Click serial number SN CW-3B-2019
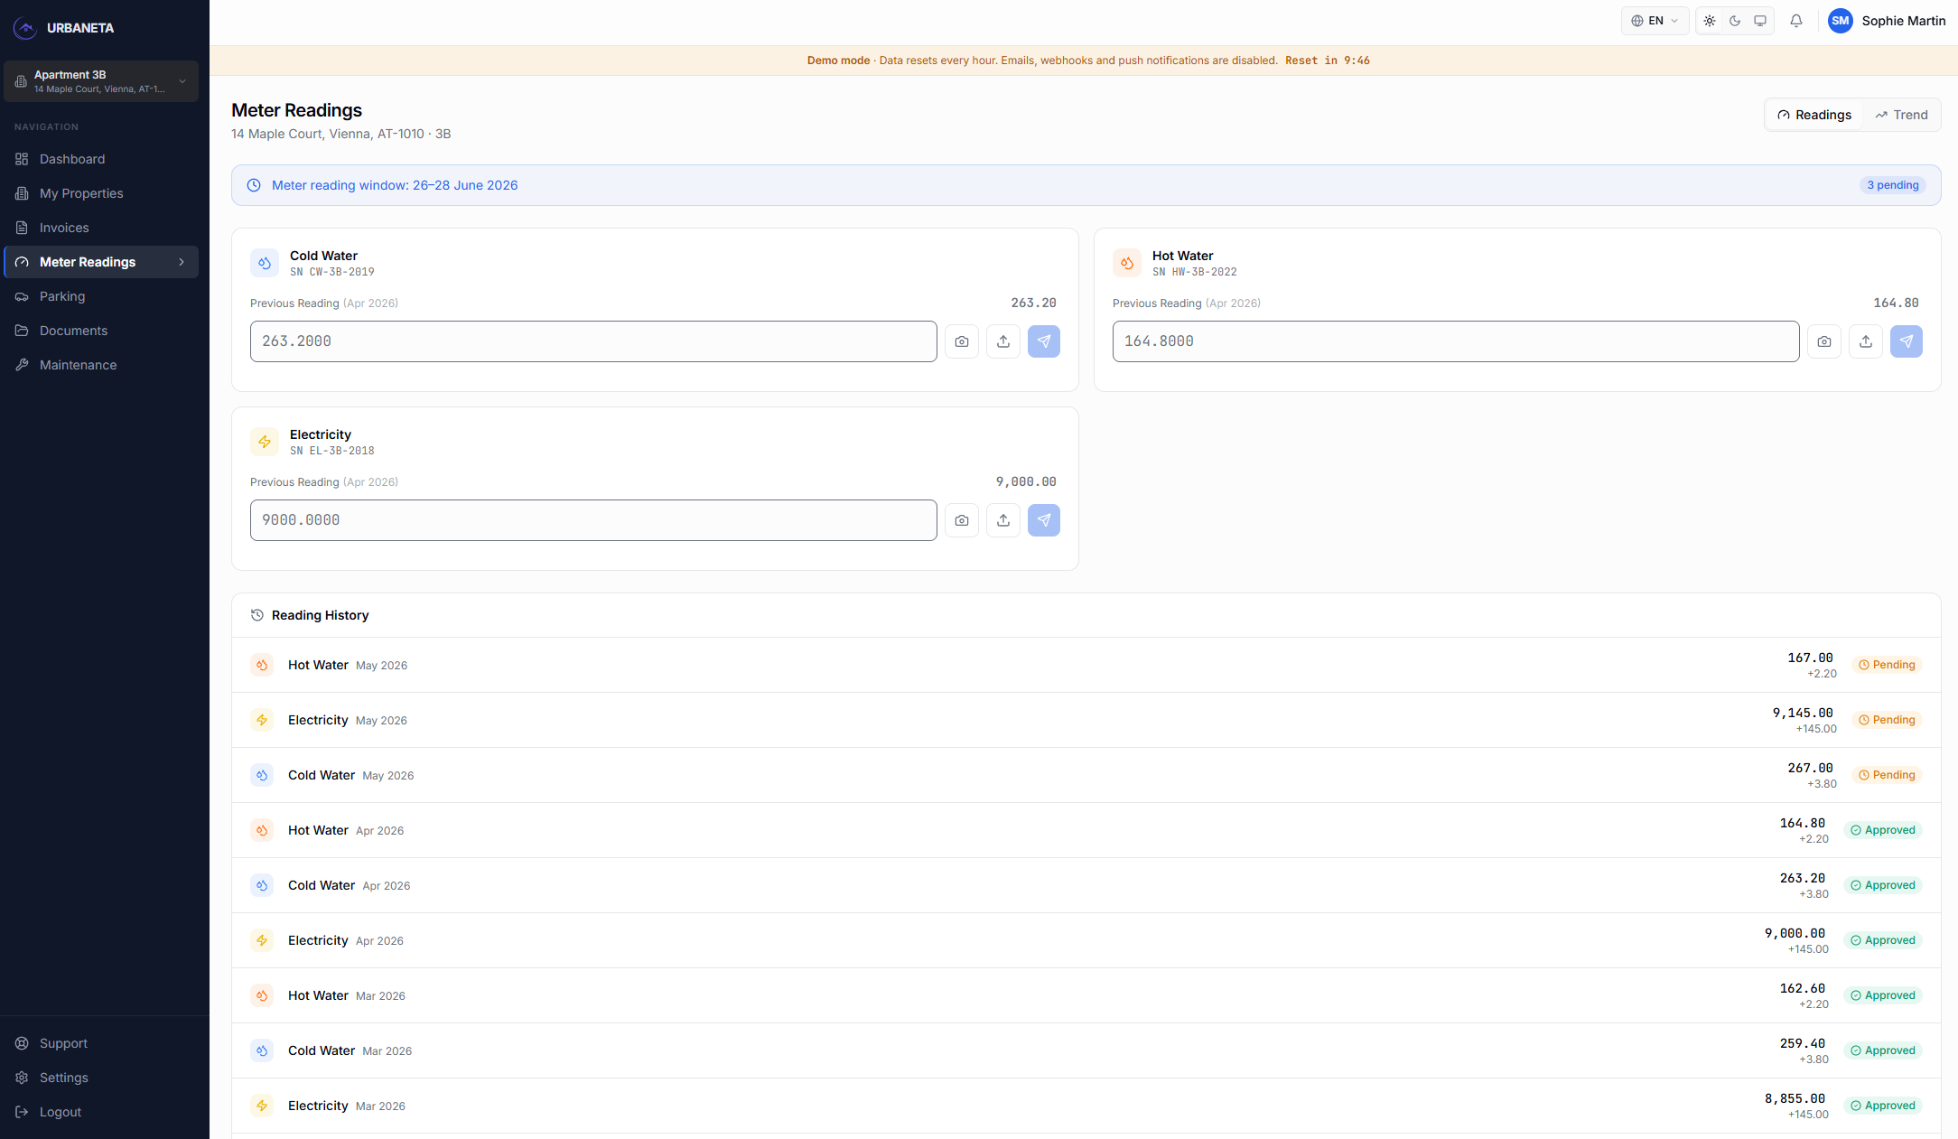The image size is (1958, 1139). pyautogui.click(x=332, y=272)
